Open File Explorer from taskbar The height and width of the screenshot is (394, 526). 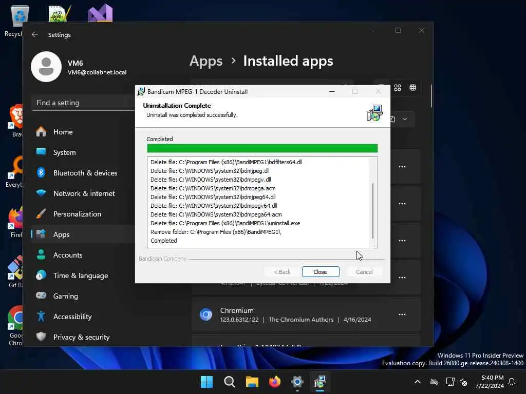pyautogui.click(x=252, y=382)
